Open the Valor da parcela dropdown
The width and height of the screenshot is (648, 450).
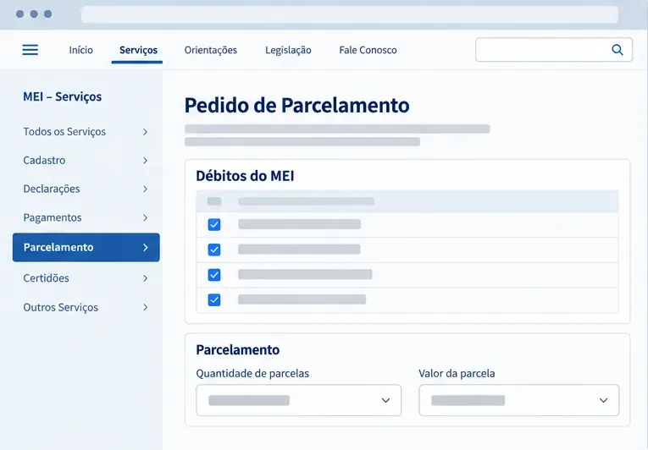(519, 400)
